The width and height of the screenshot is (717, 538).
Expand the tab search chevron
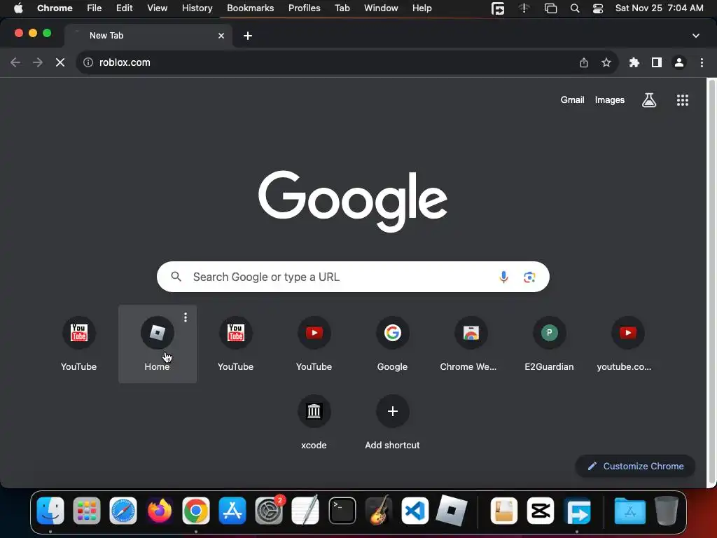(x=695, y=35)
